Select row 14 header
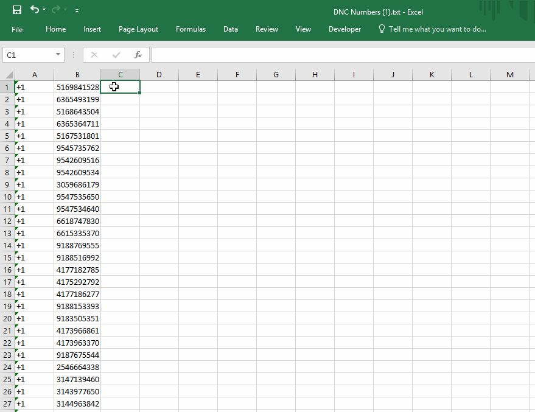Viewport: 535px width, 412px height. (x=7, y=246)
